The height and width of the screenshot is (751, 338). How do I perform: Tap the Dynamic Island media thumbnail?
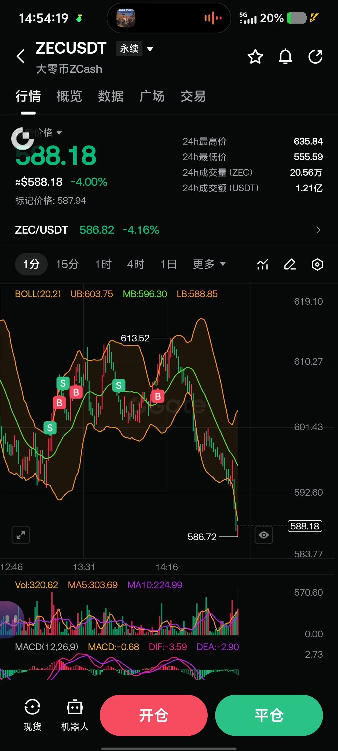point(126,18)
